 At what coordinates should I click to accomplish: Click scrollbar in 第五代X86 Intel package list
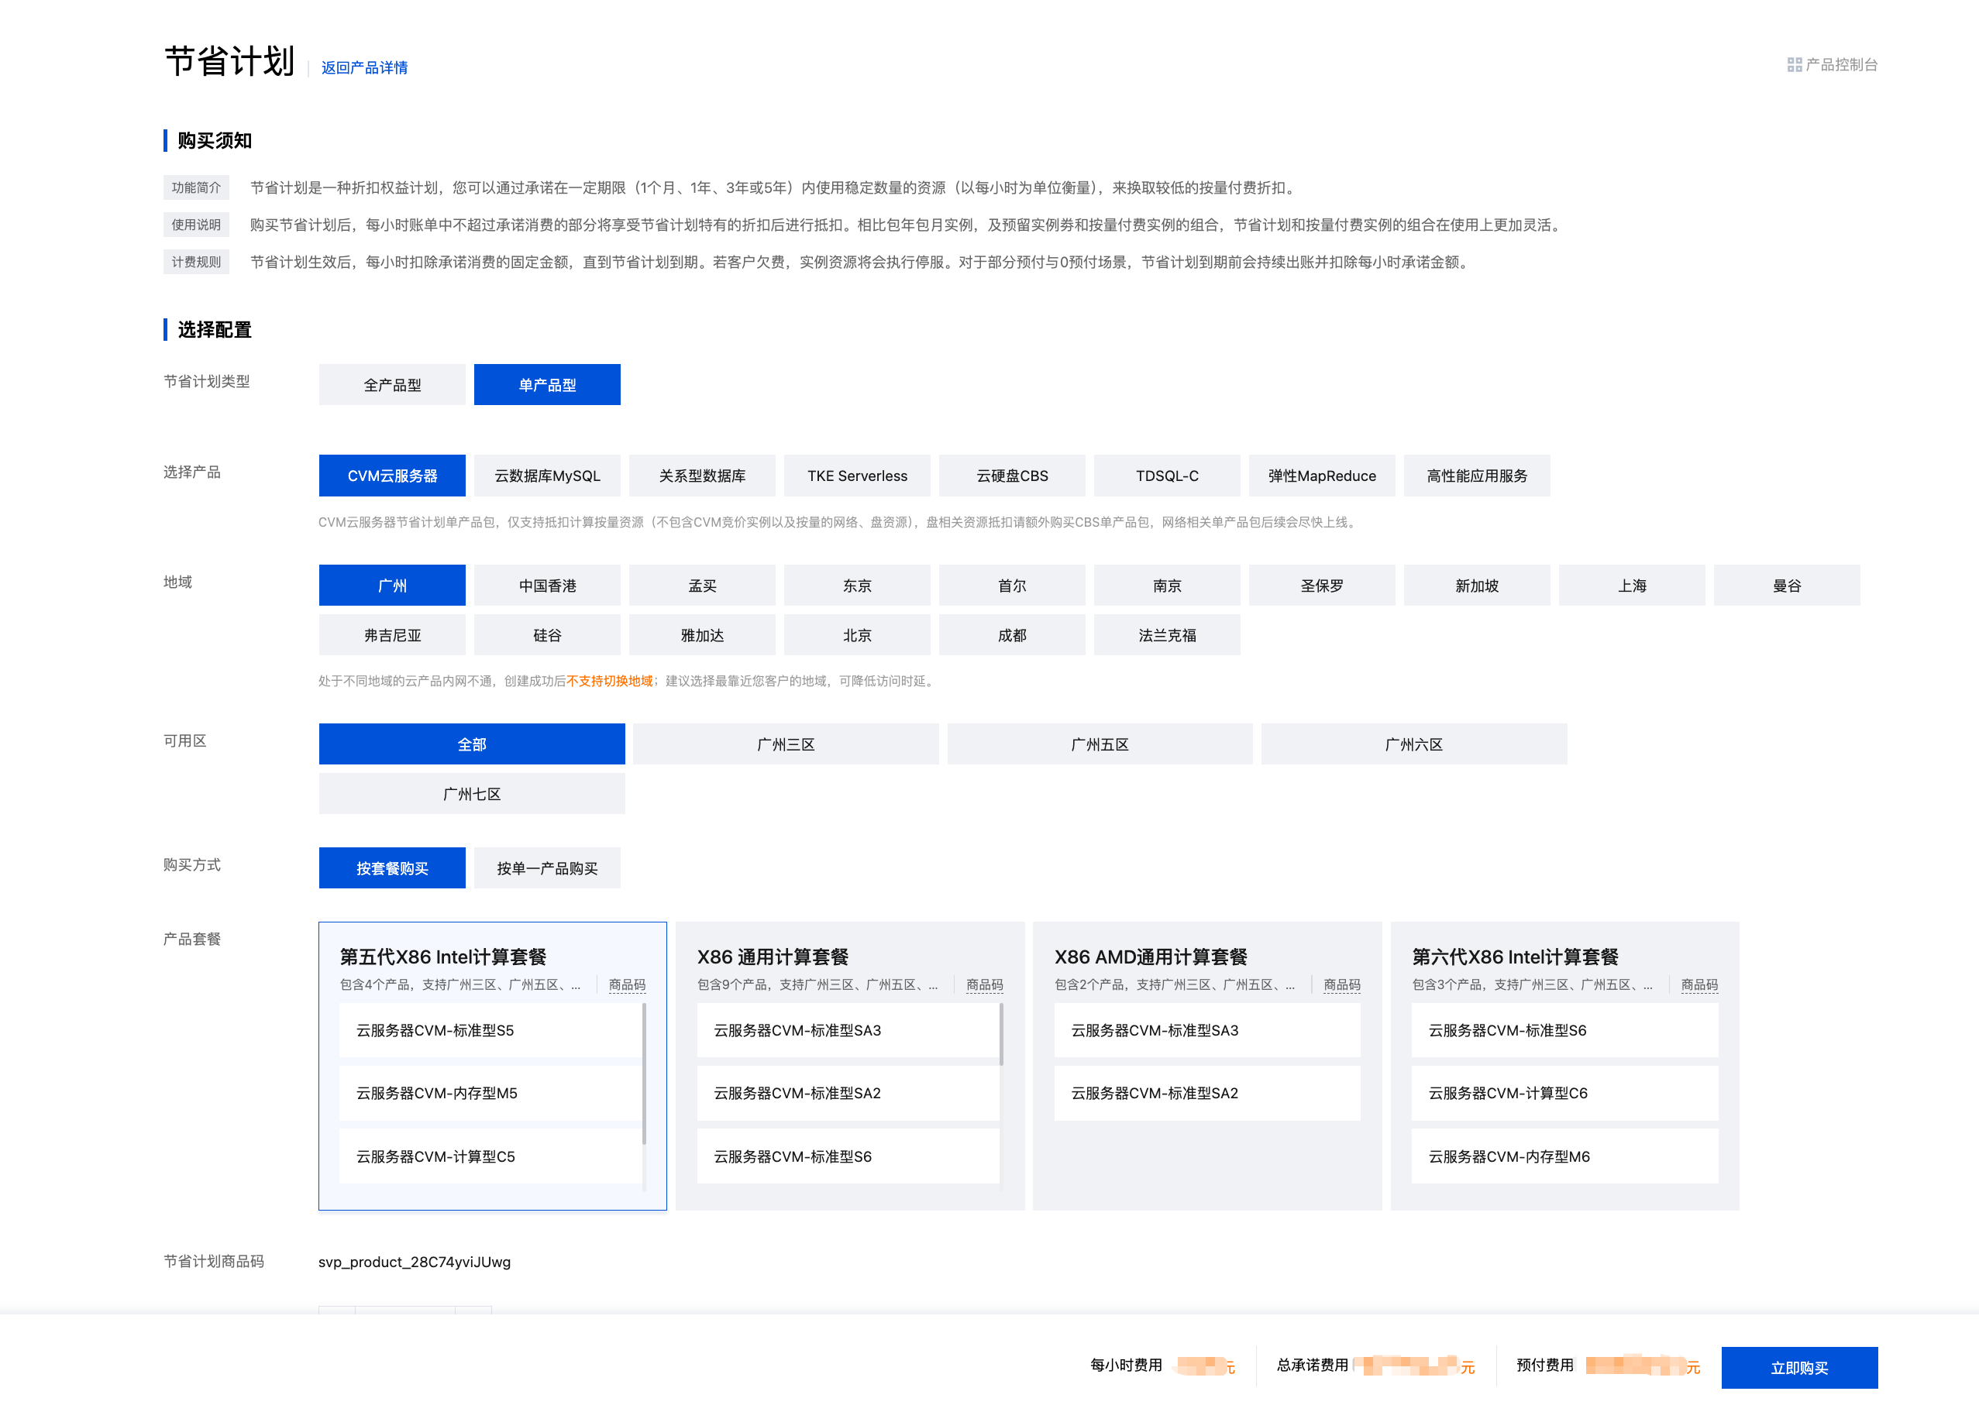click(645, 1073)
